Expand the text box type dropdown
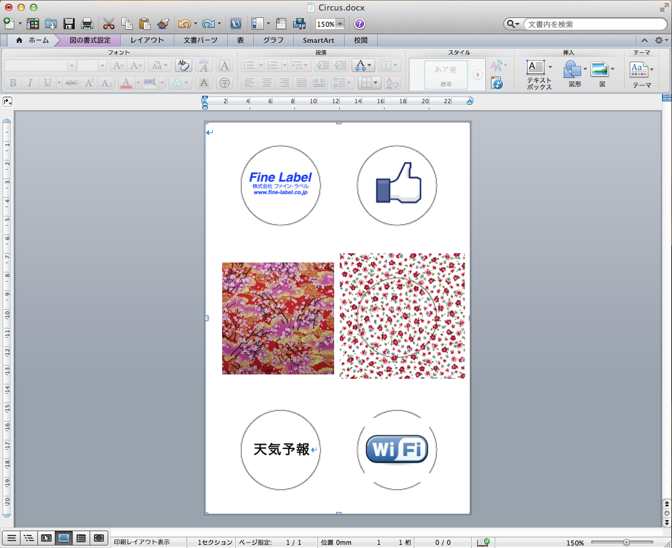The width and height of the screenshot is (672, 548). (550, 67)
